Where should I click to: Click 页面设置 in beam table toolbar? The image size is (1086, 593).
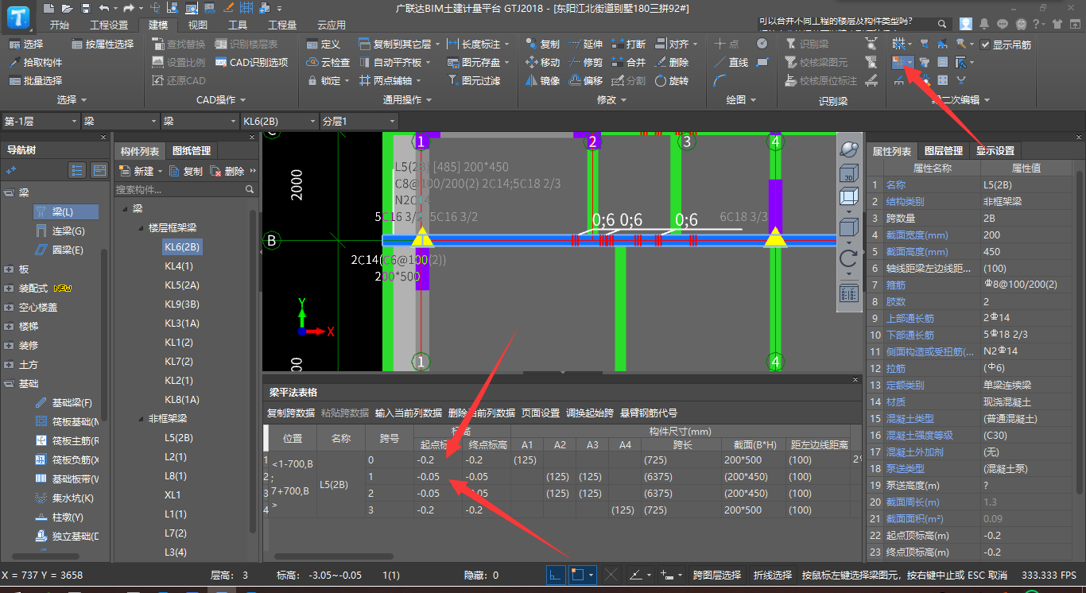click(541, 413)
